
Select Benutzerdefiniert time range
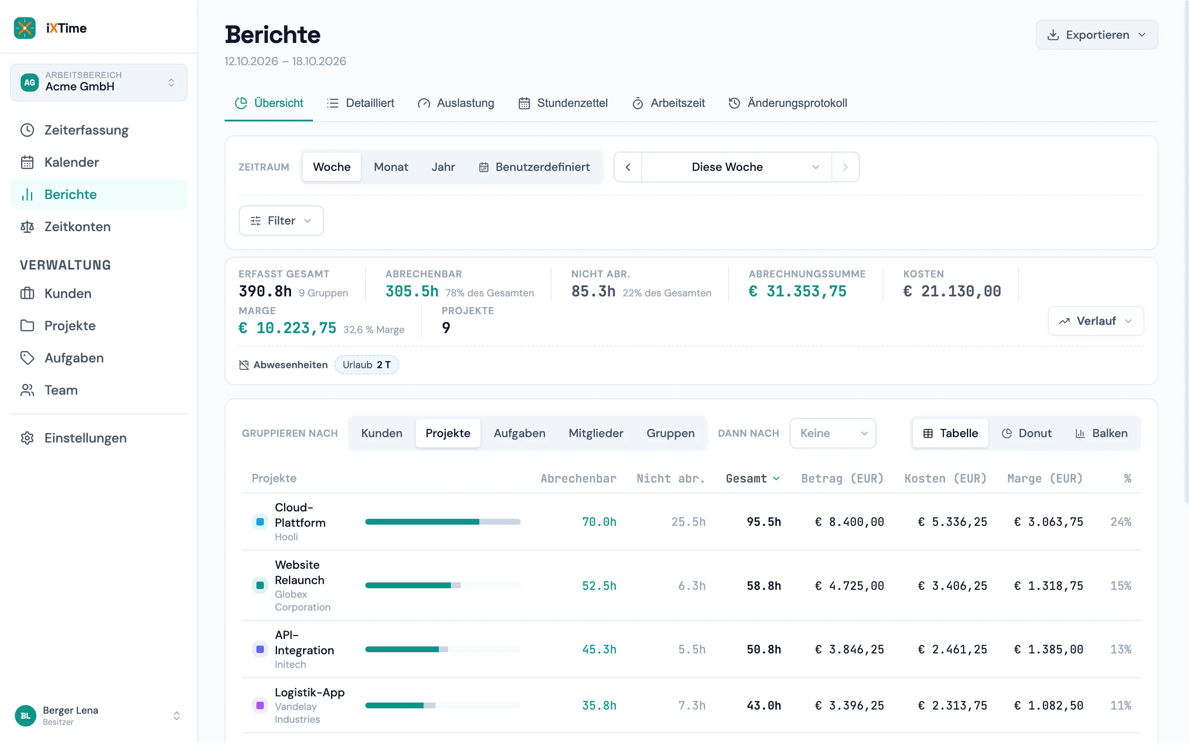pos(535,167)
